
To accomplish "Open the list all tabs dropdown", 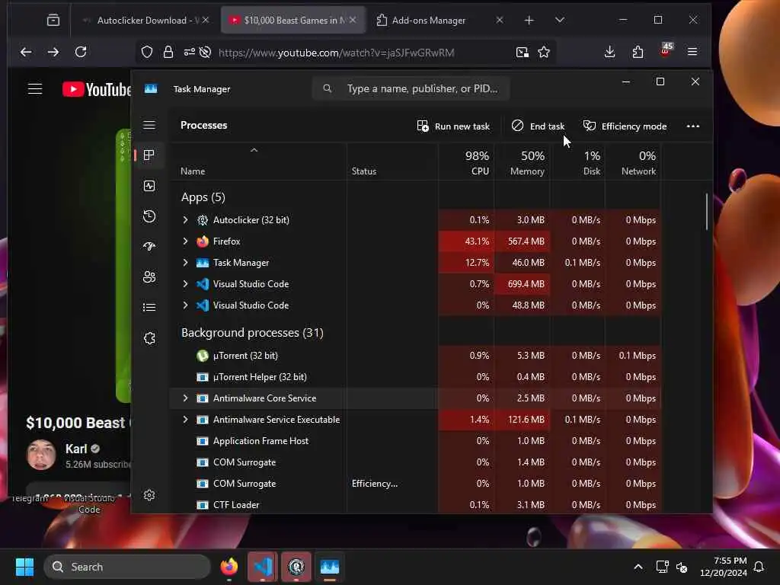I will point(560,20).
